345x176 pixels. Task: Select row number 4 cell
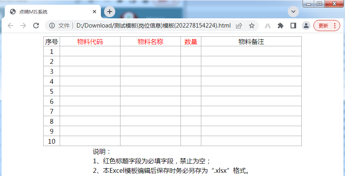[52, 81]
